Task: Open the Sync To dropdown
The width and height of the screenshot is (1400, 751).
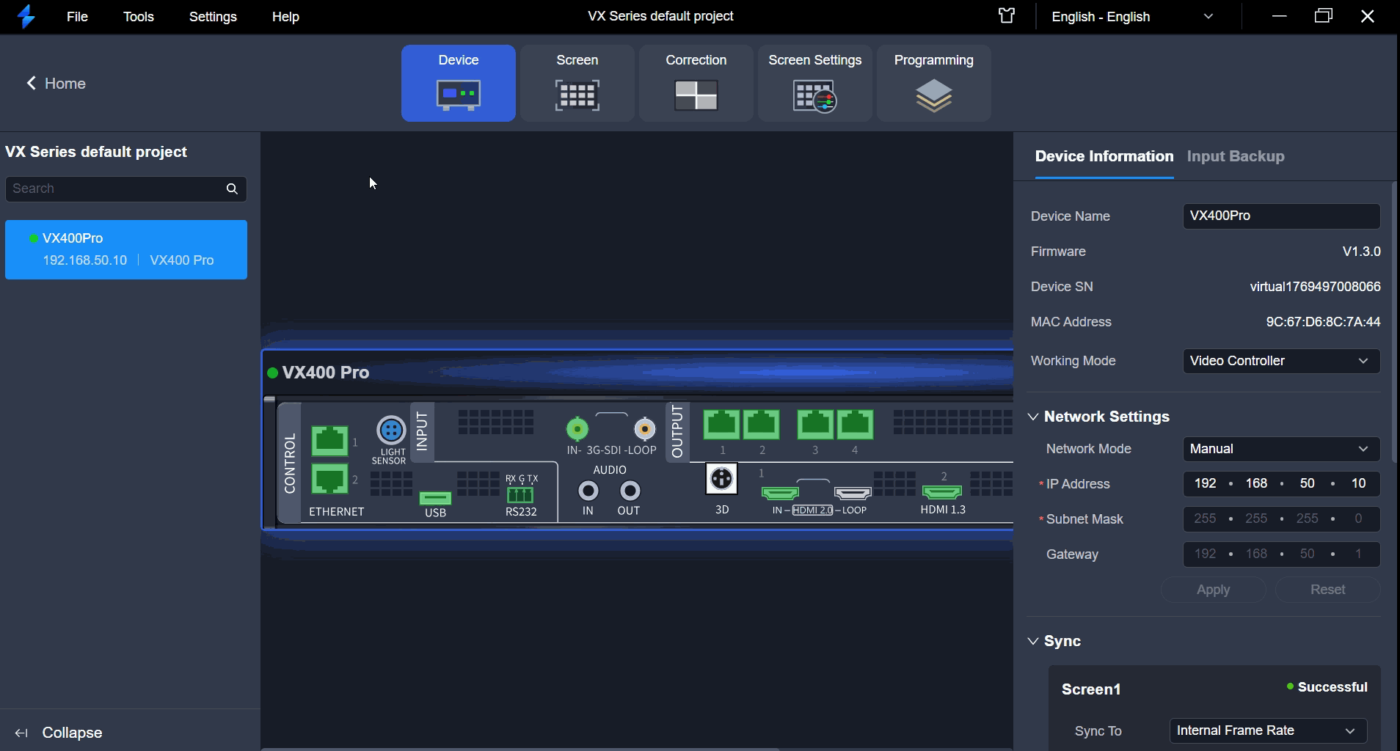Action: pos(1268,730)
